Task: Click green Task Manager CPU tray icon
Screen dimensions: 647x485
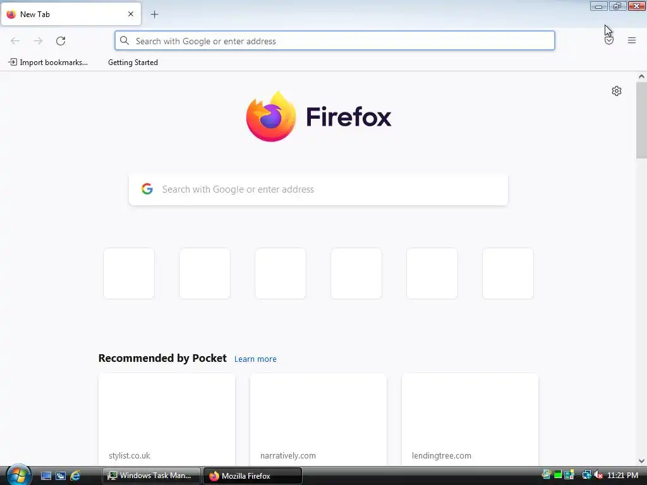Action: pyautogui.click(x=558, y=475)
